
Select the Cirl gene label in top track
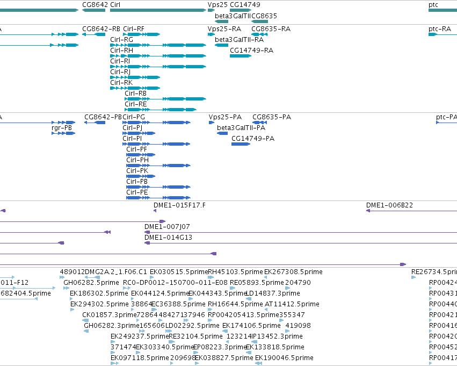[115, 5]
